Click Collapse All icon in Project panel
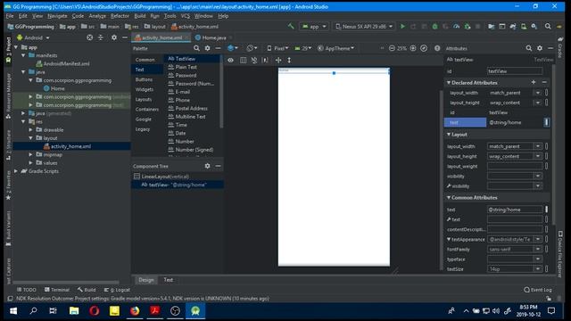The height and width of the screenshot is (321, 571). coord(101,37)
